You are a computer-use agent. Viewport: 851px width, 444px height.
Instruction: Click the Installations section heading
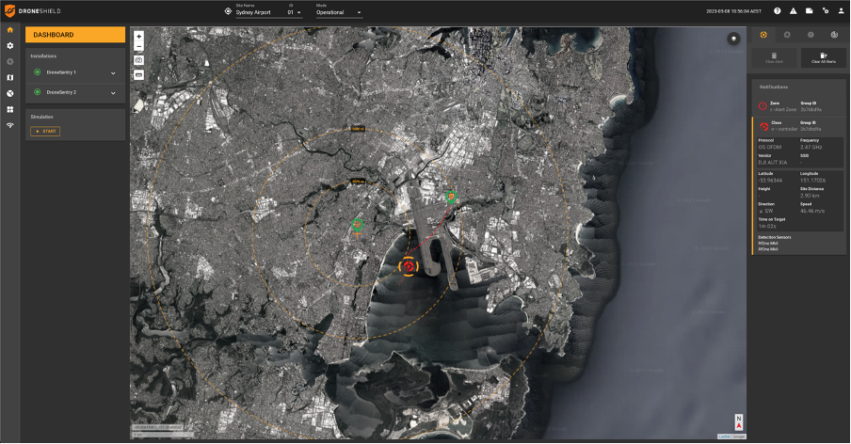click(x=43, y=55)
